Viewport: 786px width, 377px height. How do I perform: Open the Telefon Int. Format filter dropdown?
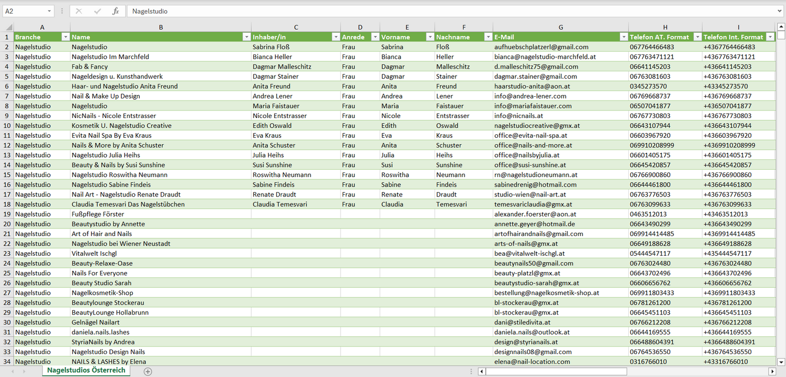pos(770,37)
